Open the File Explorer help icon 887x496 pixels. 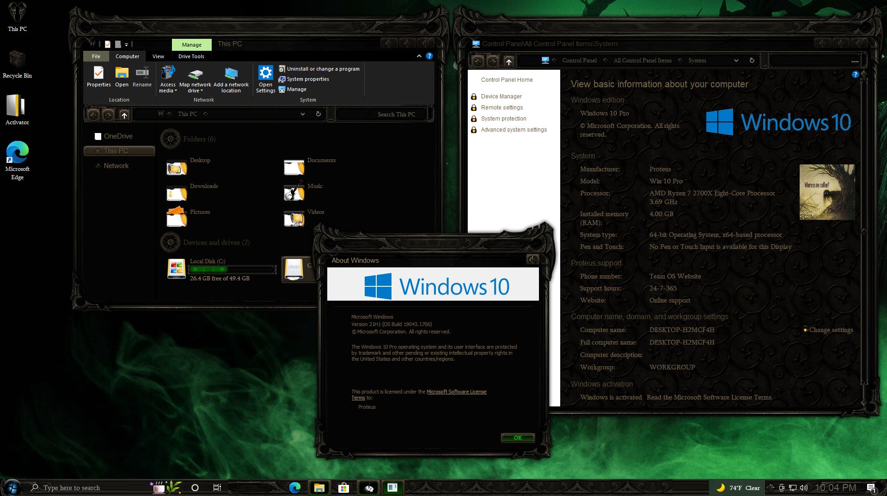coord(429,56)
